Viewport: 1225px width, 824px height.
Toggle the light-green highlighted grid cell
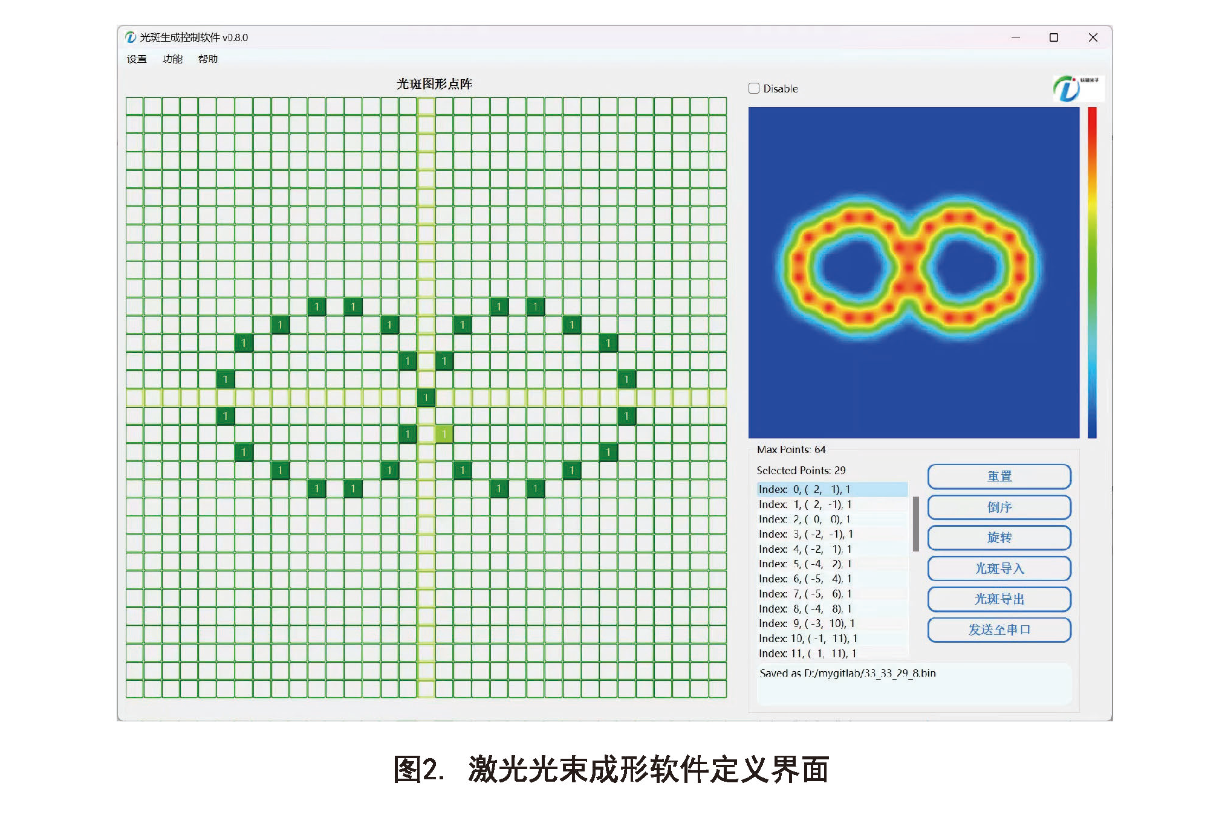click(444, 434)
